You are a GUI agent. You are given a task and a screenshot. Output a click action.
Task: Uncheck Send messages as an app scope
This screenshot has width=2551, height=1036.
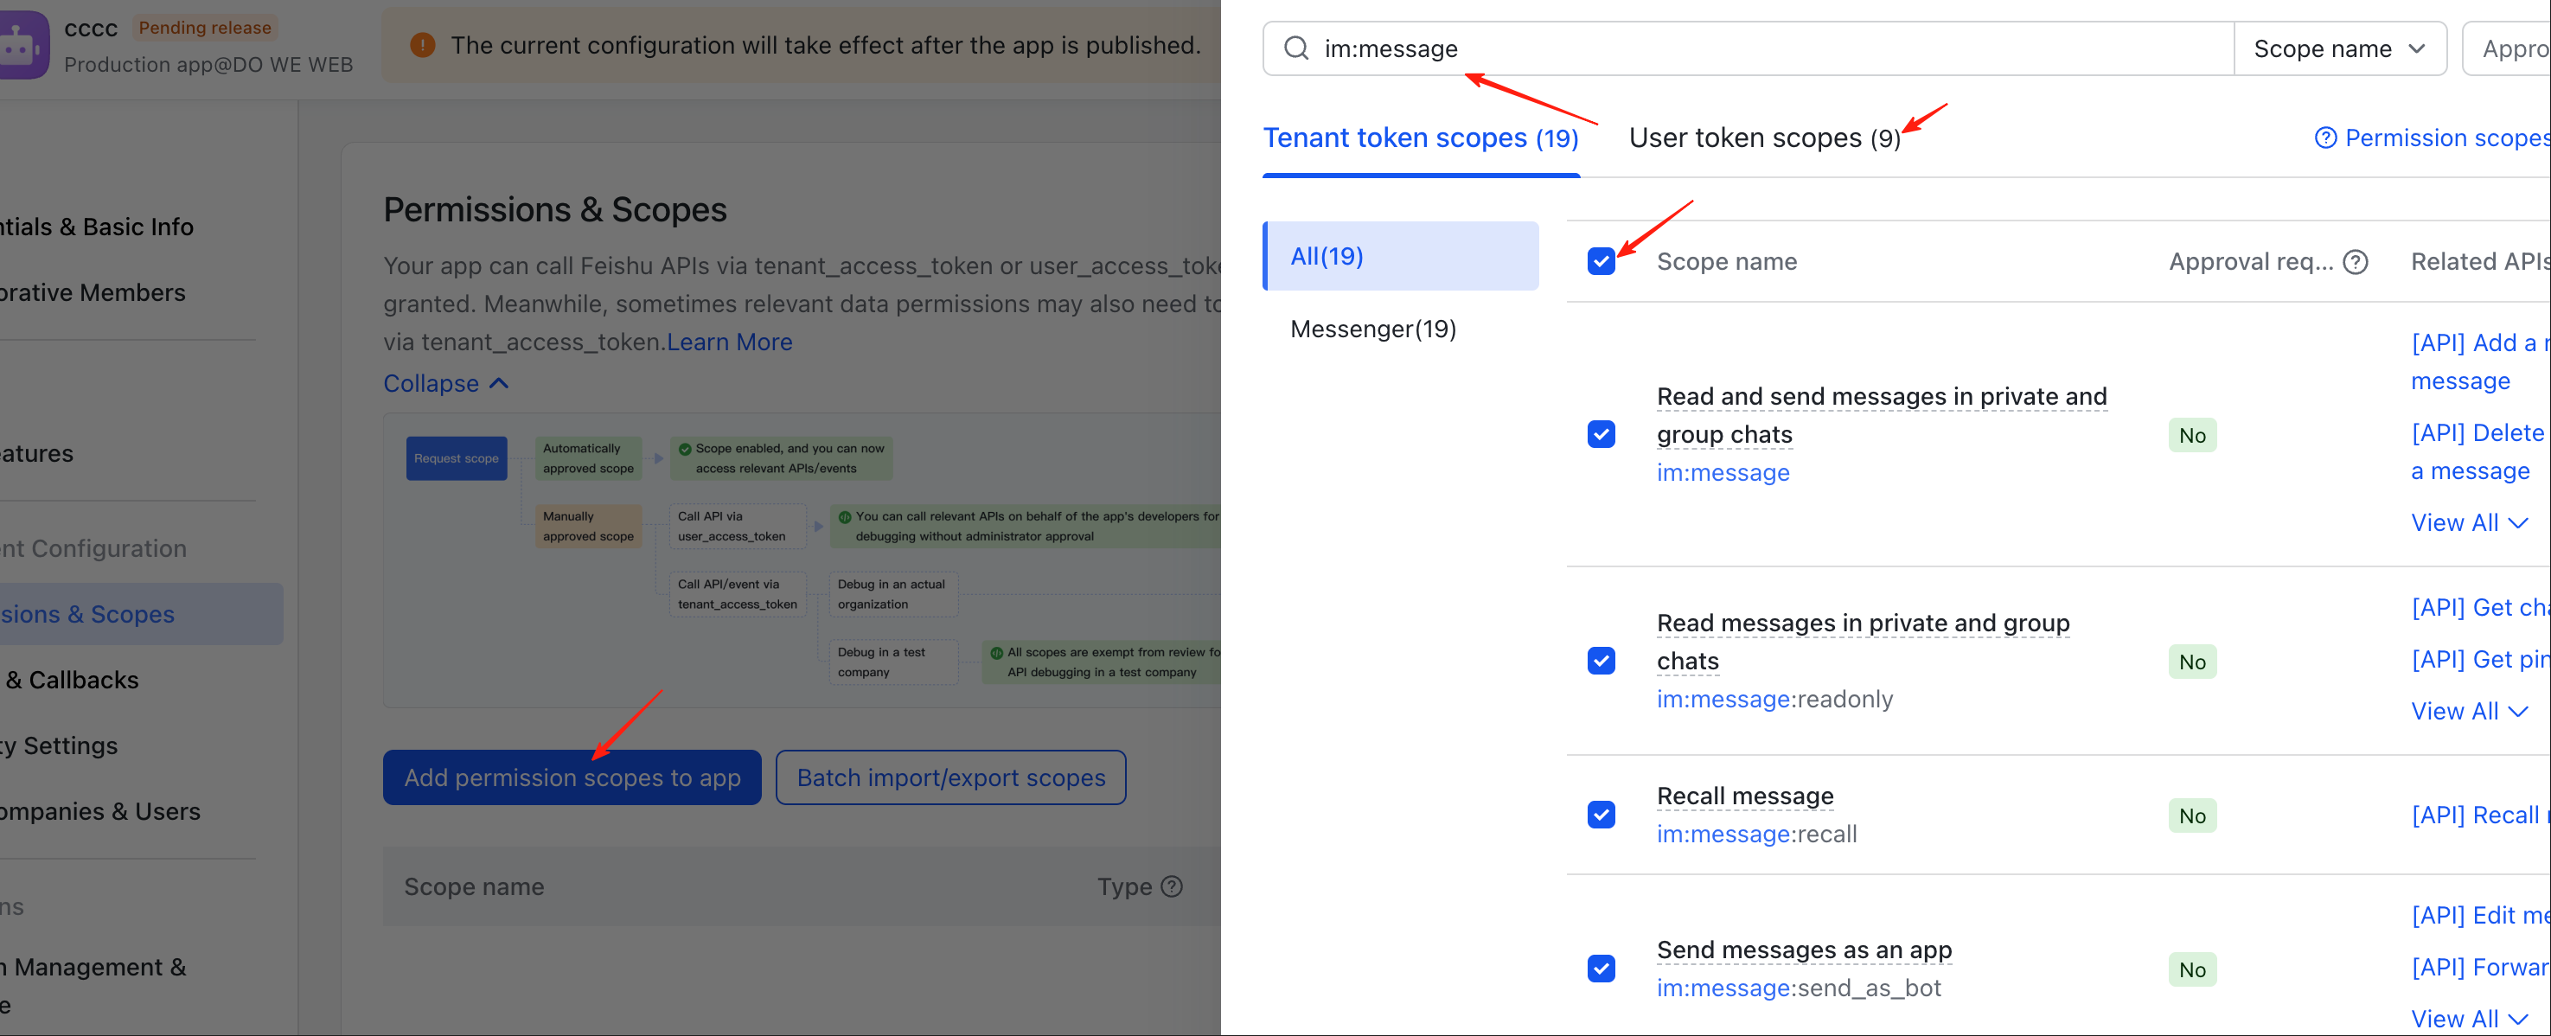[x=1602, y=969]
